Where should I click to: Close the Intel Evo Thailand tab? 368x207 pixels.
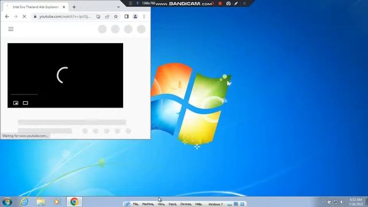coord(64,7)
